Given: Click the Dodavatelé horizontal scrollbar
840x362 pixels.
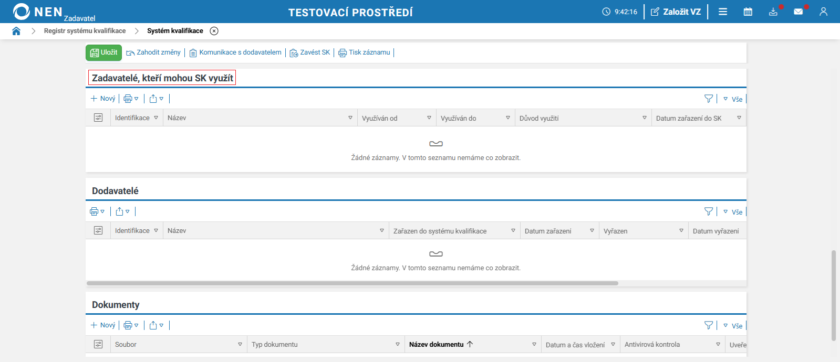Looking at the screenshot, I should [352, 283].
